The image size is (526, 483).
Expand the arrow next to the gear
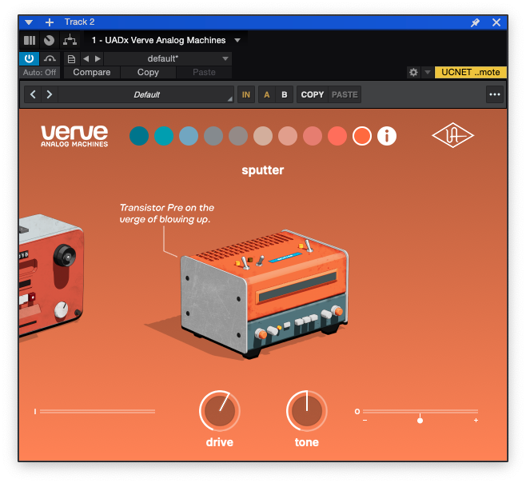[428, 72]
